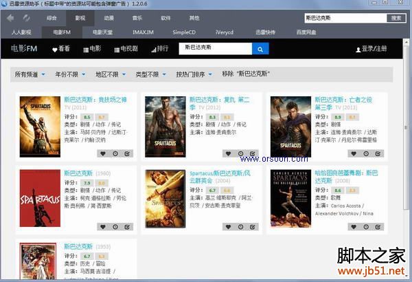Select the 迅雷快传 source tab
This screenshot has height=282, width=412.
tap(265, 32)
